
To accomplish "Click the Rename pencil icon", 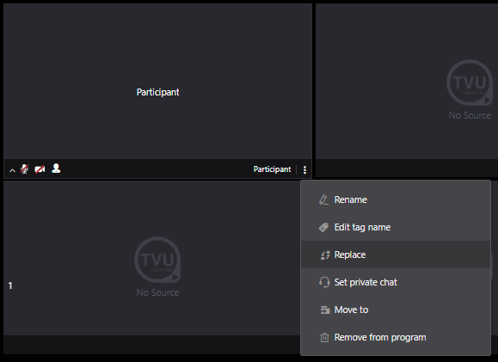I will tap(323, 199).
